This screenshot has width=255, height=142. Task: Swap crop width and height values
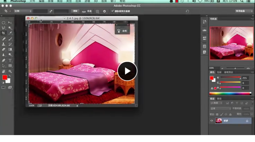[x=51, y=11]
